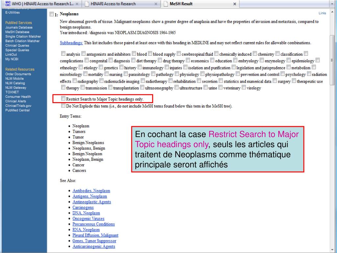
Task: Open the RNA, Neoplasm link
Action: point(86,230)
